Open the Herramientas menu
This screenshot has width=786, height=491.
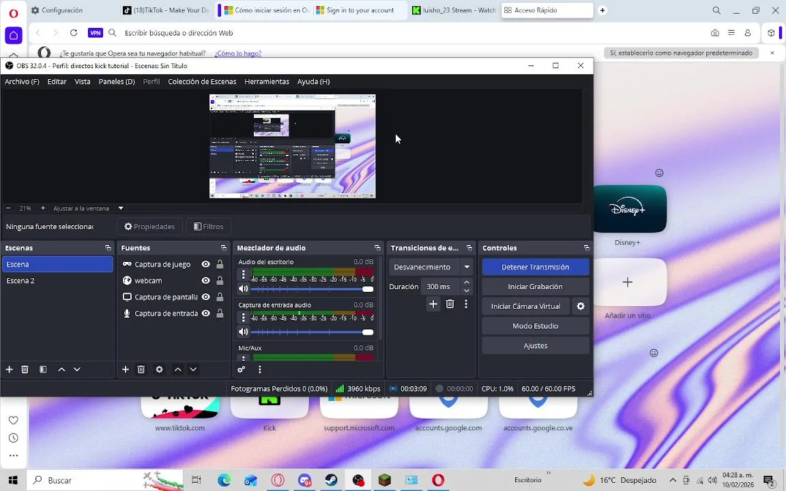pos(267,82)
